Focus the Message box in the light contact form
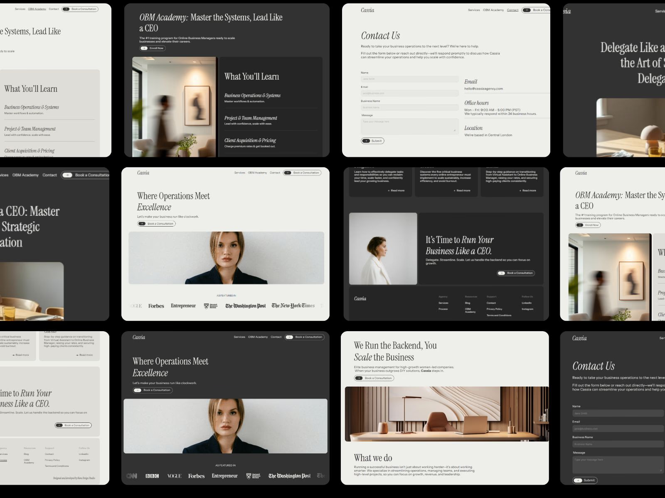665x498 pixels. coord(410,126)
